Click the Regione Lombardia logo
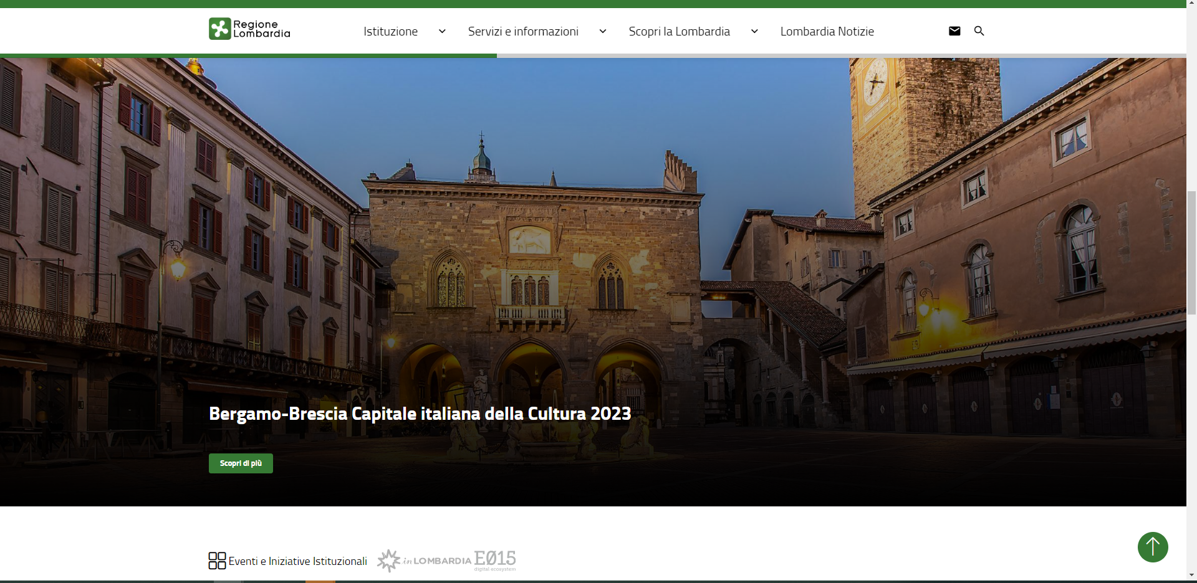 249,29
